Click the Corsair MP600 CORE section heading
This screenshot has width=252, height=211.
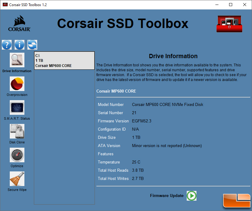[116, 91]
